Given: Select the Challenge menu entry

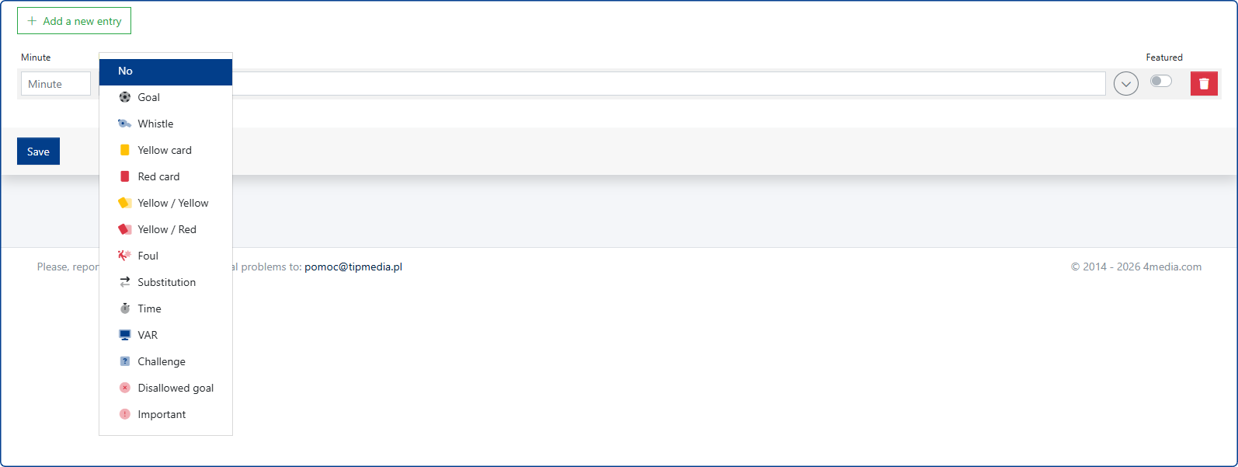Looking at the screenshot, I should [x=162, y=361].
